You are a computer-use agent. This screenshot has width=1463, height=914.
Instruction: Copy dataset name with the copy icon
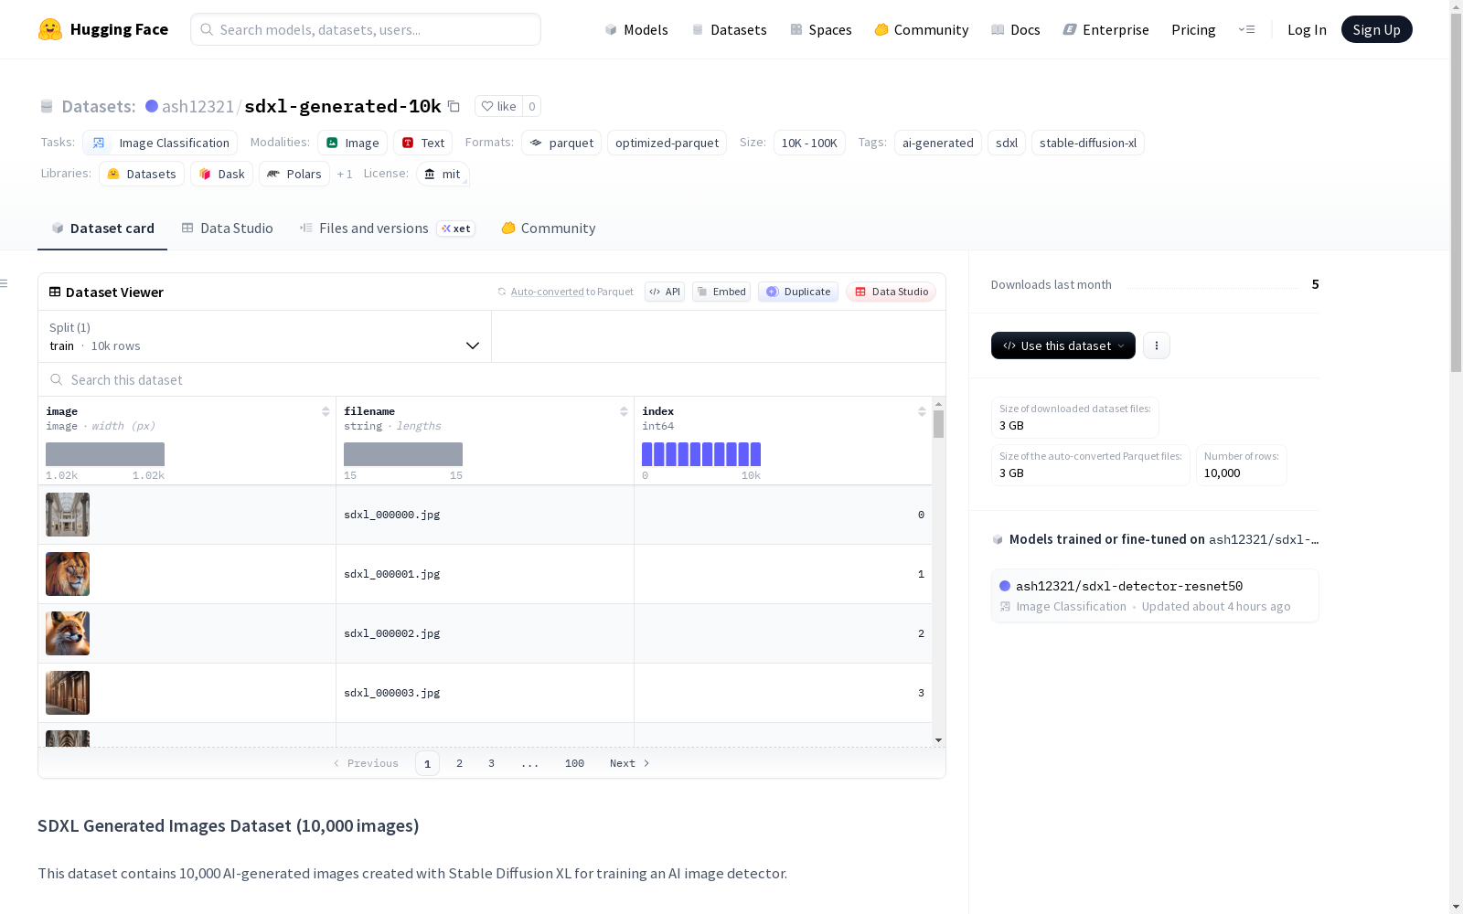(454, 106)
